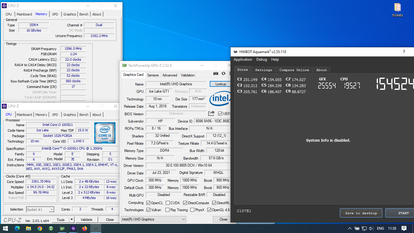Screen dimensions: 414x233
Task: Switch to GPU-Z via taskbar icon
Action: (x=62, y=228)
